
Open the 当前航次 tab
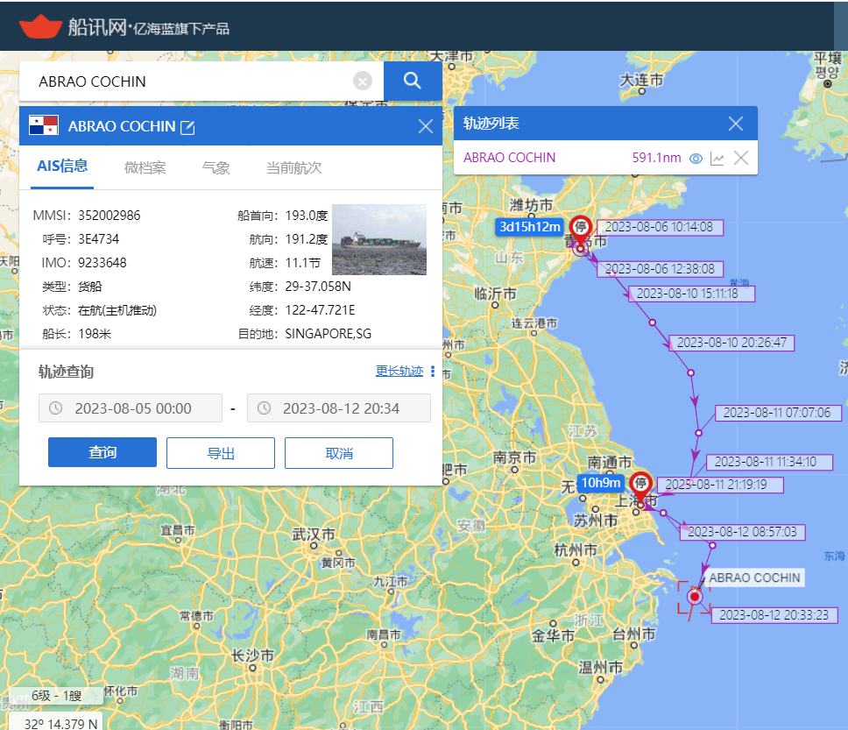click(x=293, y=167)
